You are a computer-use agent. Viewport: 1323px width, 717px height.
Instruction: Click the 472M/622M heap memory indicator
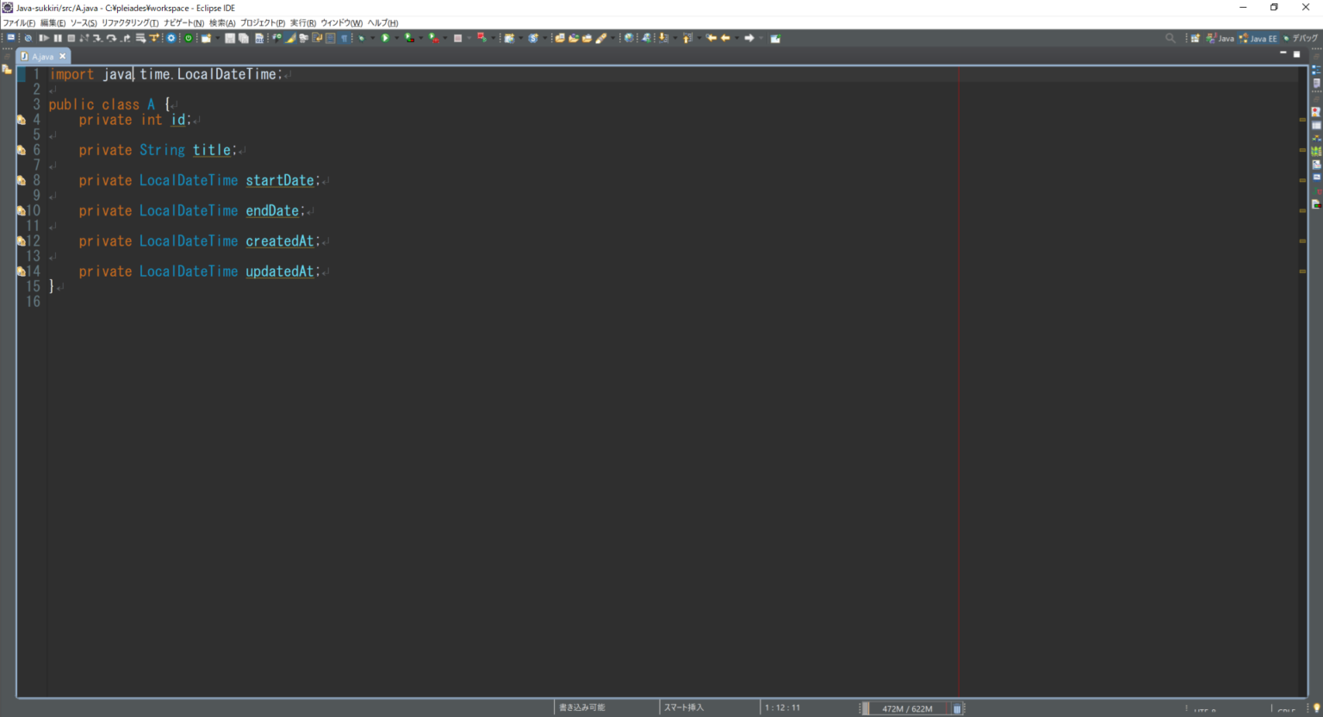tap(906, 708)
